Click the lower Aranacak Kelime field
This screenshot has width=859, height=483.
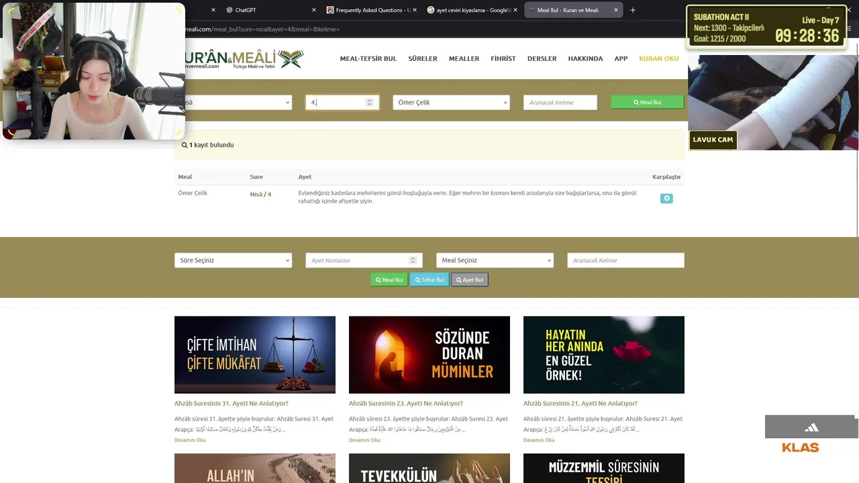click(625, 260)
